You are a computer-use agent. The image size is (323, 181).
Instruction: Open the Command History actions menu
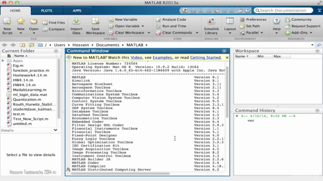point(317,111)
